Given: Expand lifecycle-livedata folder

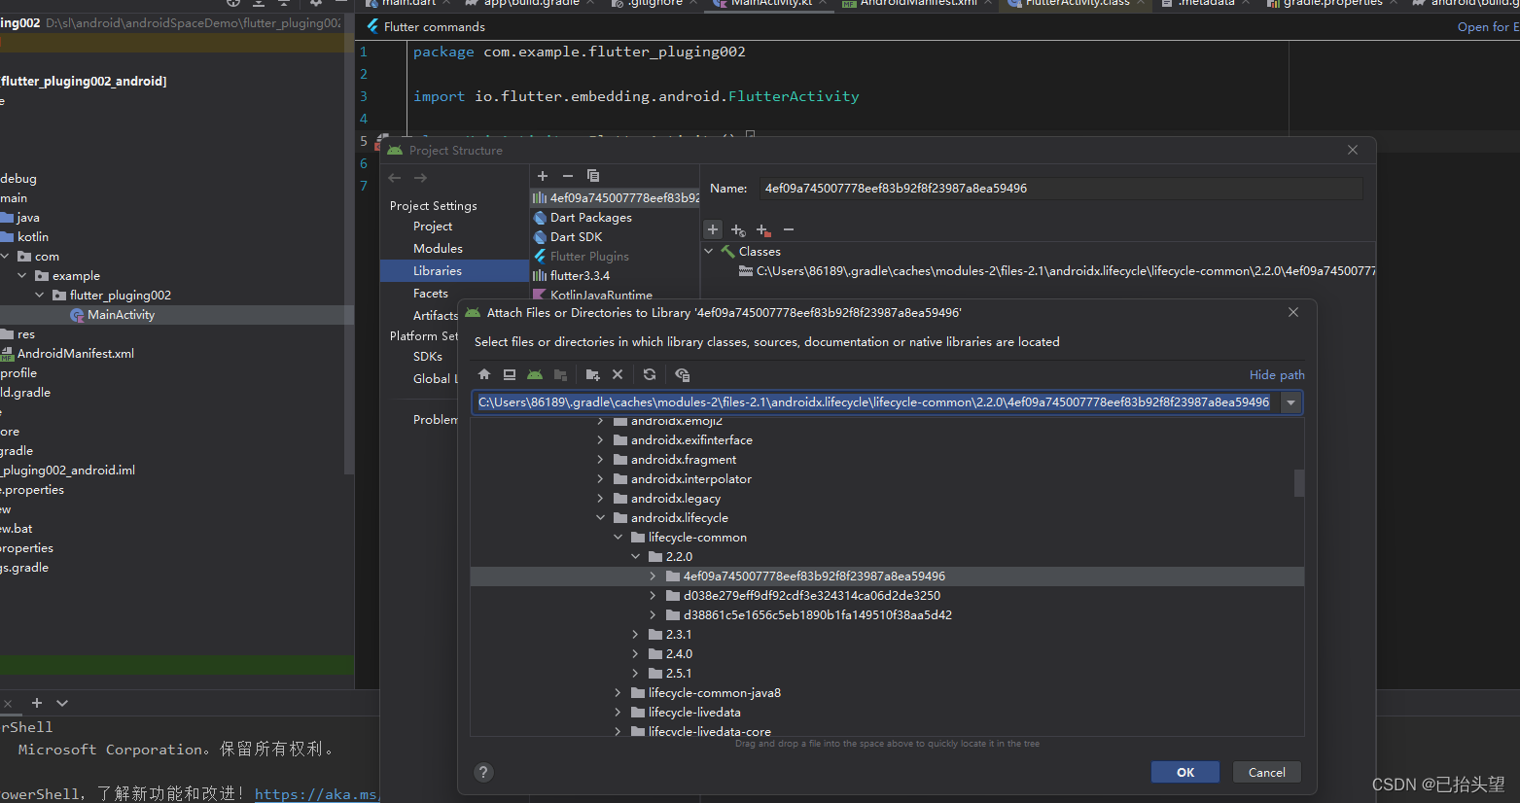Looking at the screenshot, I should pyautogui.click(x=619, y=713).
